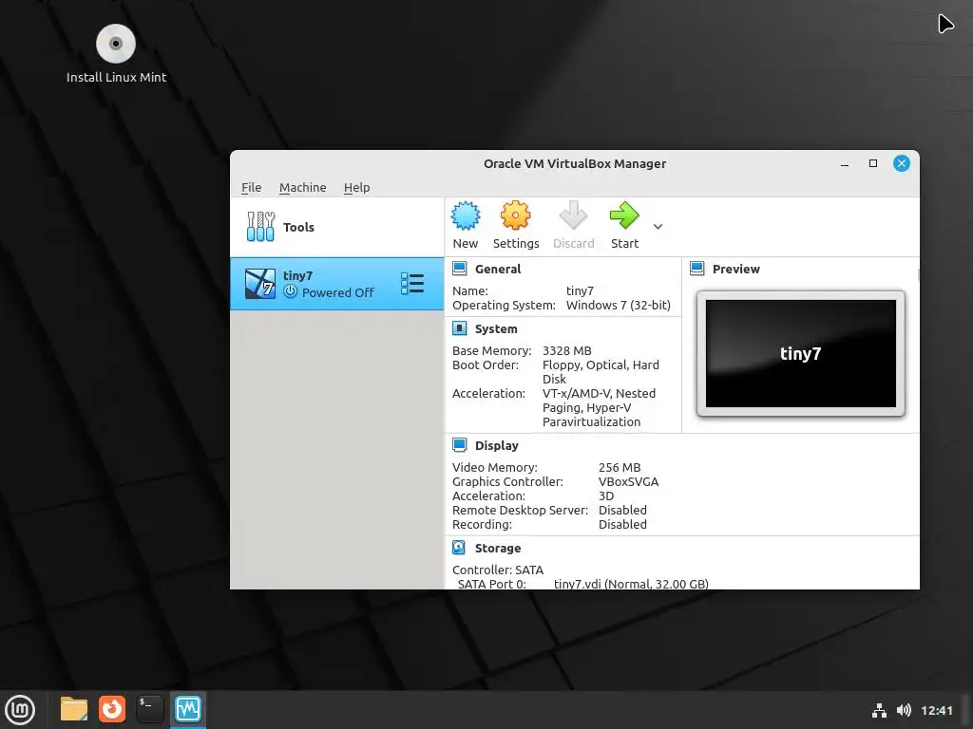Screen dimensions: 973x729
Task: Open the Help menu
Action: click(x=357, y=187)
